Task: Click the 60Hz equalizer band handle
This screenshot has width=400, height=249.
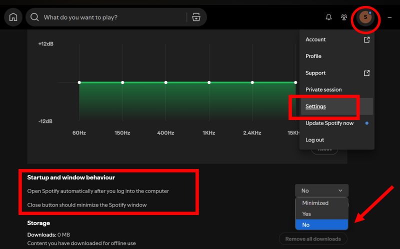Action: [x=79, y=82]
